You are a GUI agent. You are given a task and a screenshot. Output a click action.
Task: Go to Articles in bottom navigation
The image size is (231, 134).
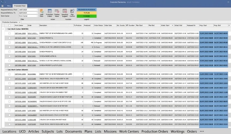coord(34,131)
